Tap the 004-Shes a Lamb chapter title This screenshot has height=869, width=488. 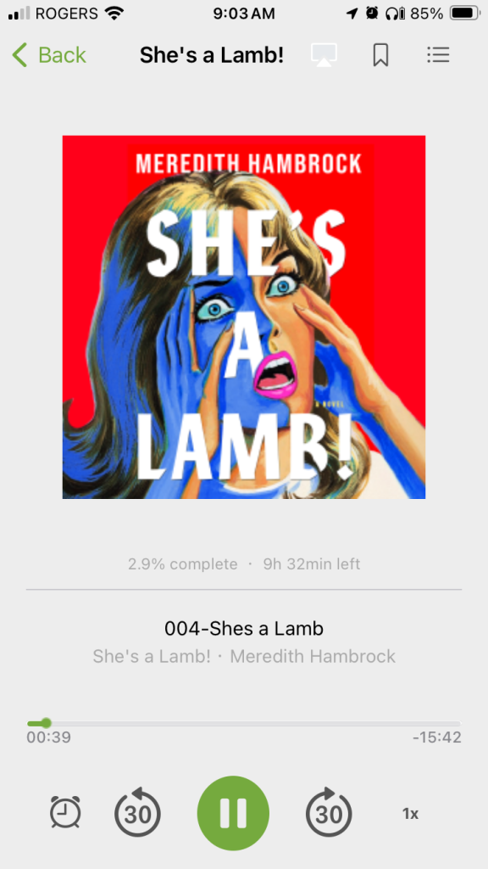(x=244, y=629)
